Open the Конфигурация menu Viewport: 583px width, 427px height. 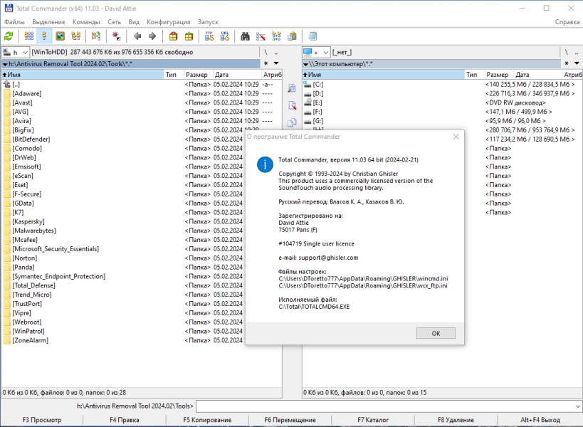[x=169, y=22]
